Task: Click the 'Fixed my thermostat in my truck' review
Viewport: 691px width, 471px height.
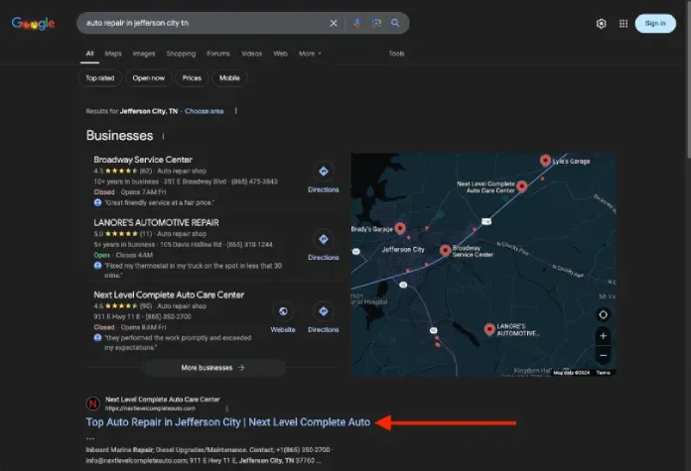Action: [193, 271]
